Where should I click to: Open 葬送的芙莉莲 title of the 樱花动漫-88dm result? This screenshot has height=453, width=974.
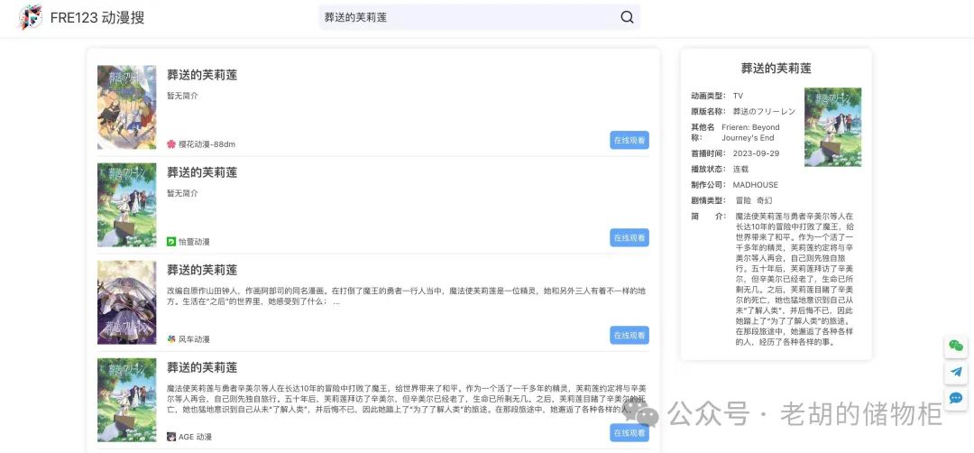coord(202,75)
